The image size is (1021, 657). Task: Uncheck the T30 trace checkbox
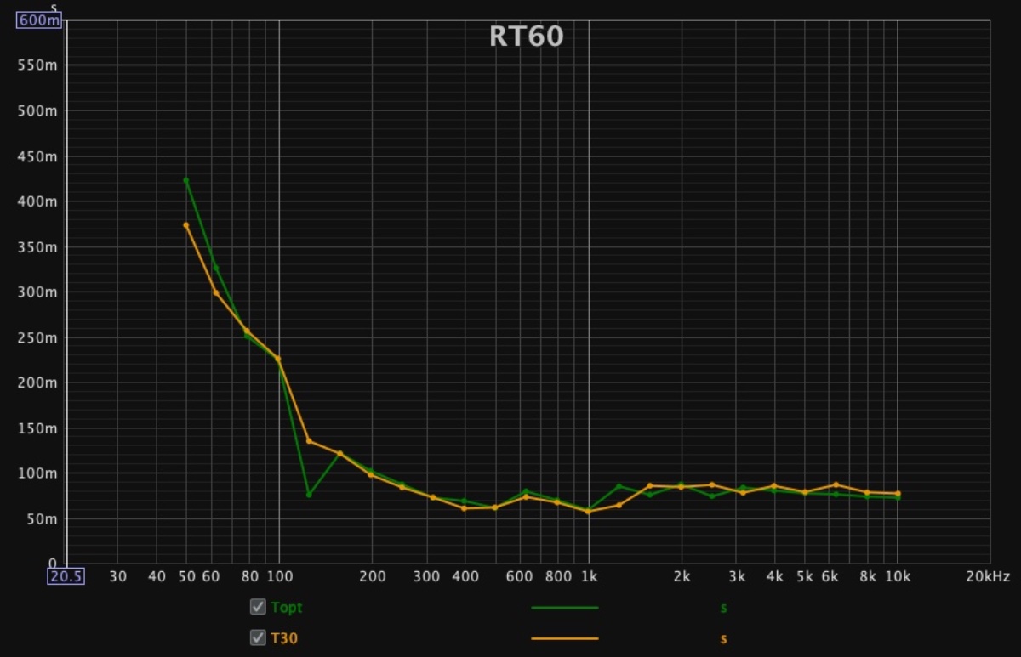click(x=258, y=637)
